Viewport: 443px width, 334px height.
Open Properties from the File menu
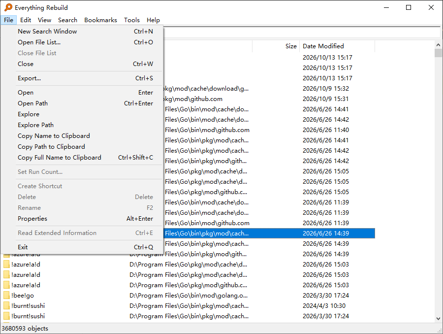(x=82, y=219)
